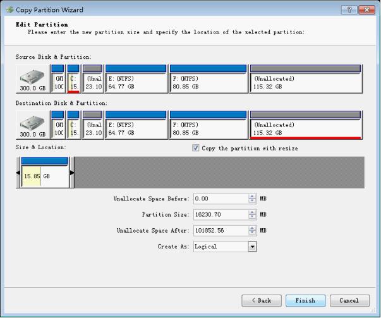Click the Copy Partition Wizard title bar icon
This screenshot has height=318, width=381.
pyautogui.click(x=9, y=10)
